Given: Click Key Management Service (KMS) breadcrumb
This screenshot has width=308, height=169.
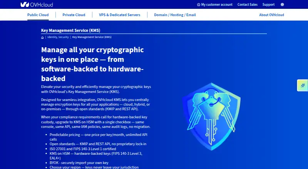Looking at the screenshot, I should (92, 37).
